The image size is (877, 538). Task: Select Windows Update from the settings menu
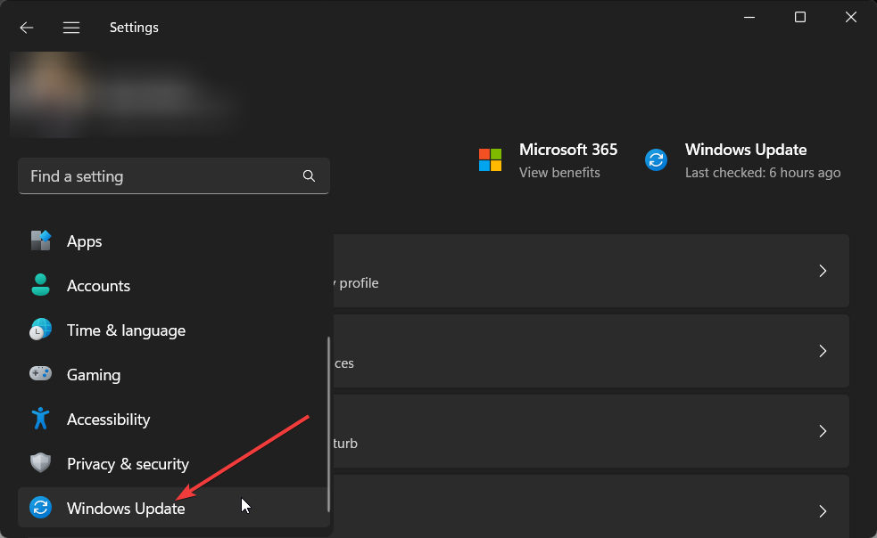pos(125,508)
